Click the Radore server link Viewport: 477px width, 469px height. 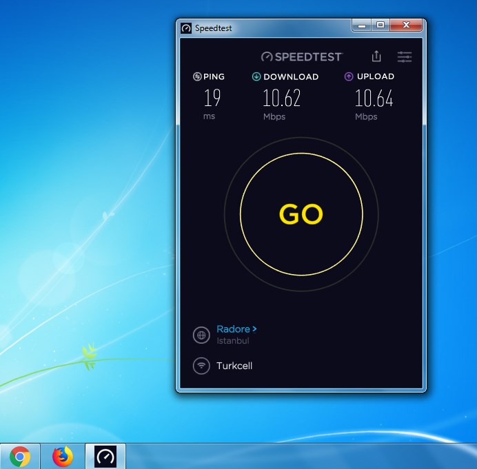click(236, 329)
